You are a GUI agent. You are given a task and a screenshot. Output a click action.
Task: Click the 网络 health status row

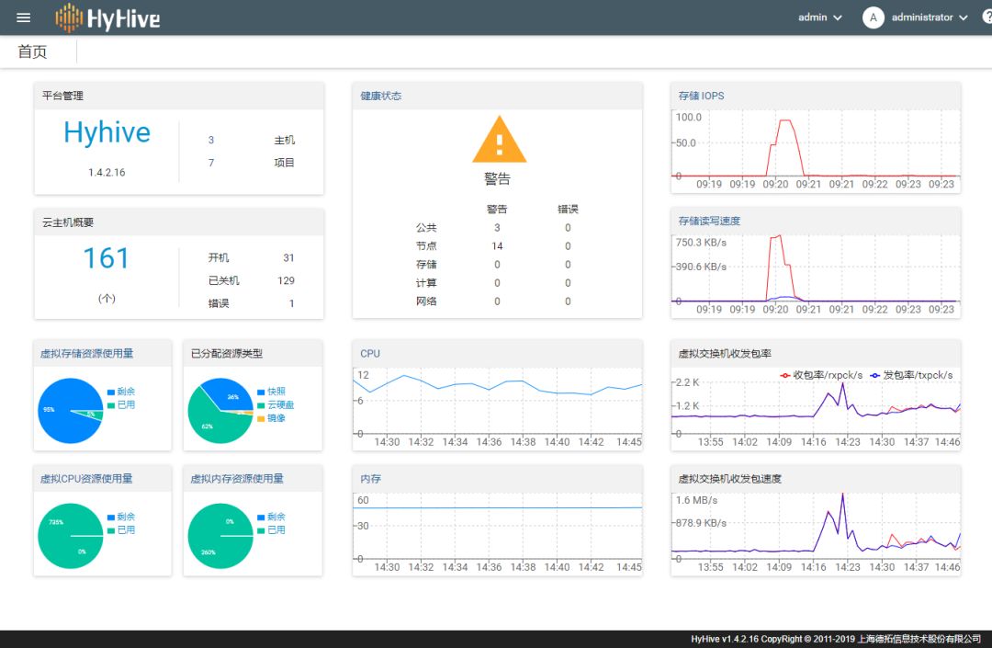pyautogui.click(x=497, y=301)
